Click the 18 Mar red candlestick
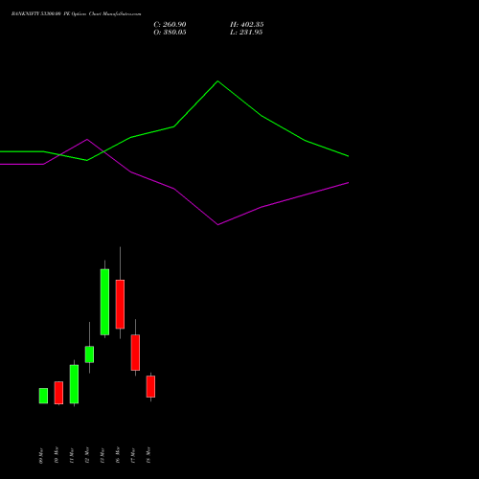Screen dimensions: 479x479 150,386
